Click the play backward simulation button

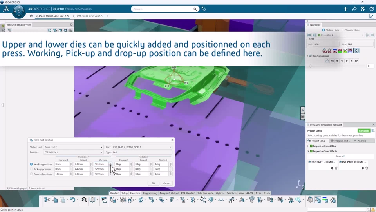[342, 61]
